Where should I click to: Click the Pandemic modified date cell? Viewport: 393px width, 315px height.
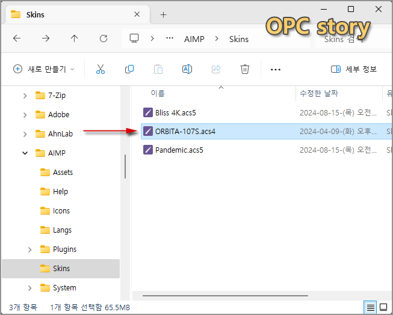338,150
